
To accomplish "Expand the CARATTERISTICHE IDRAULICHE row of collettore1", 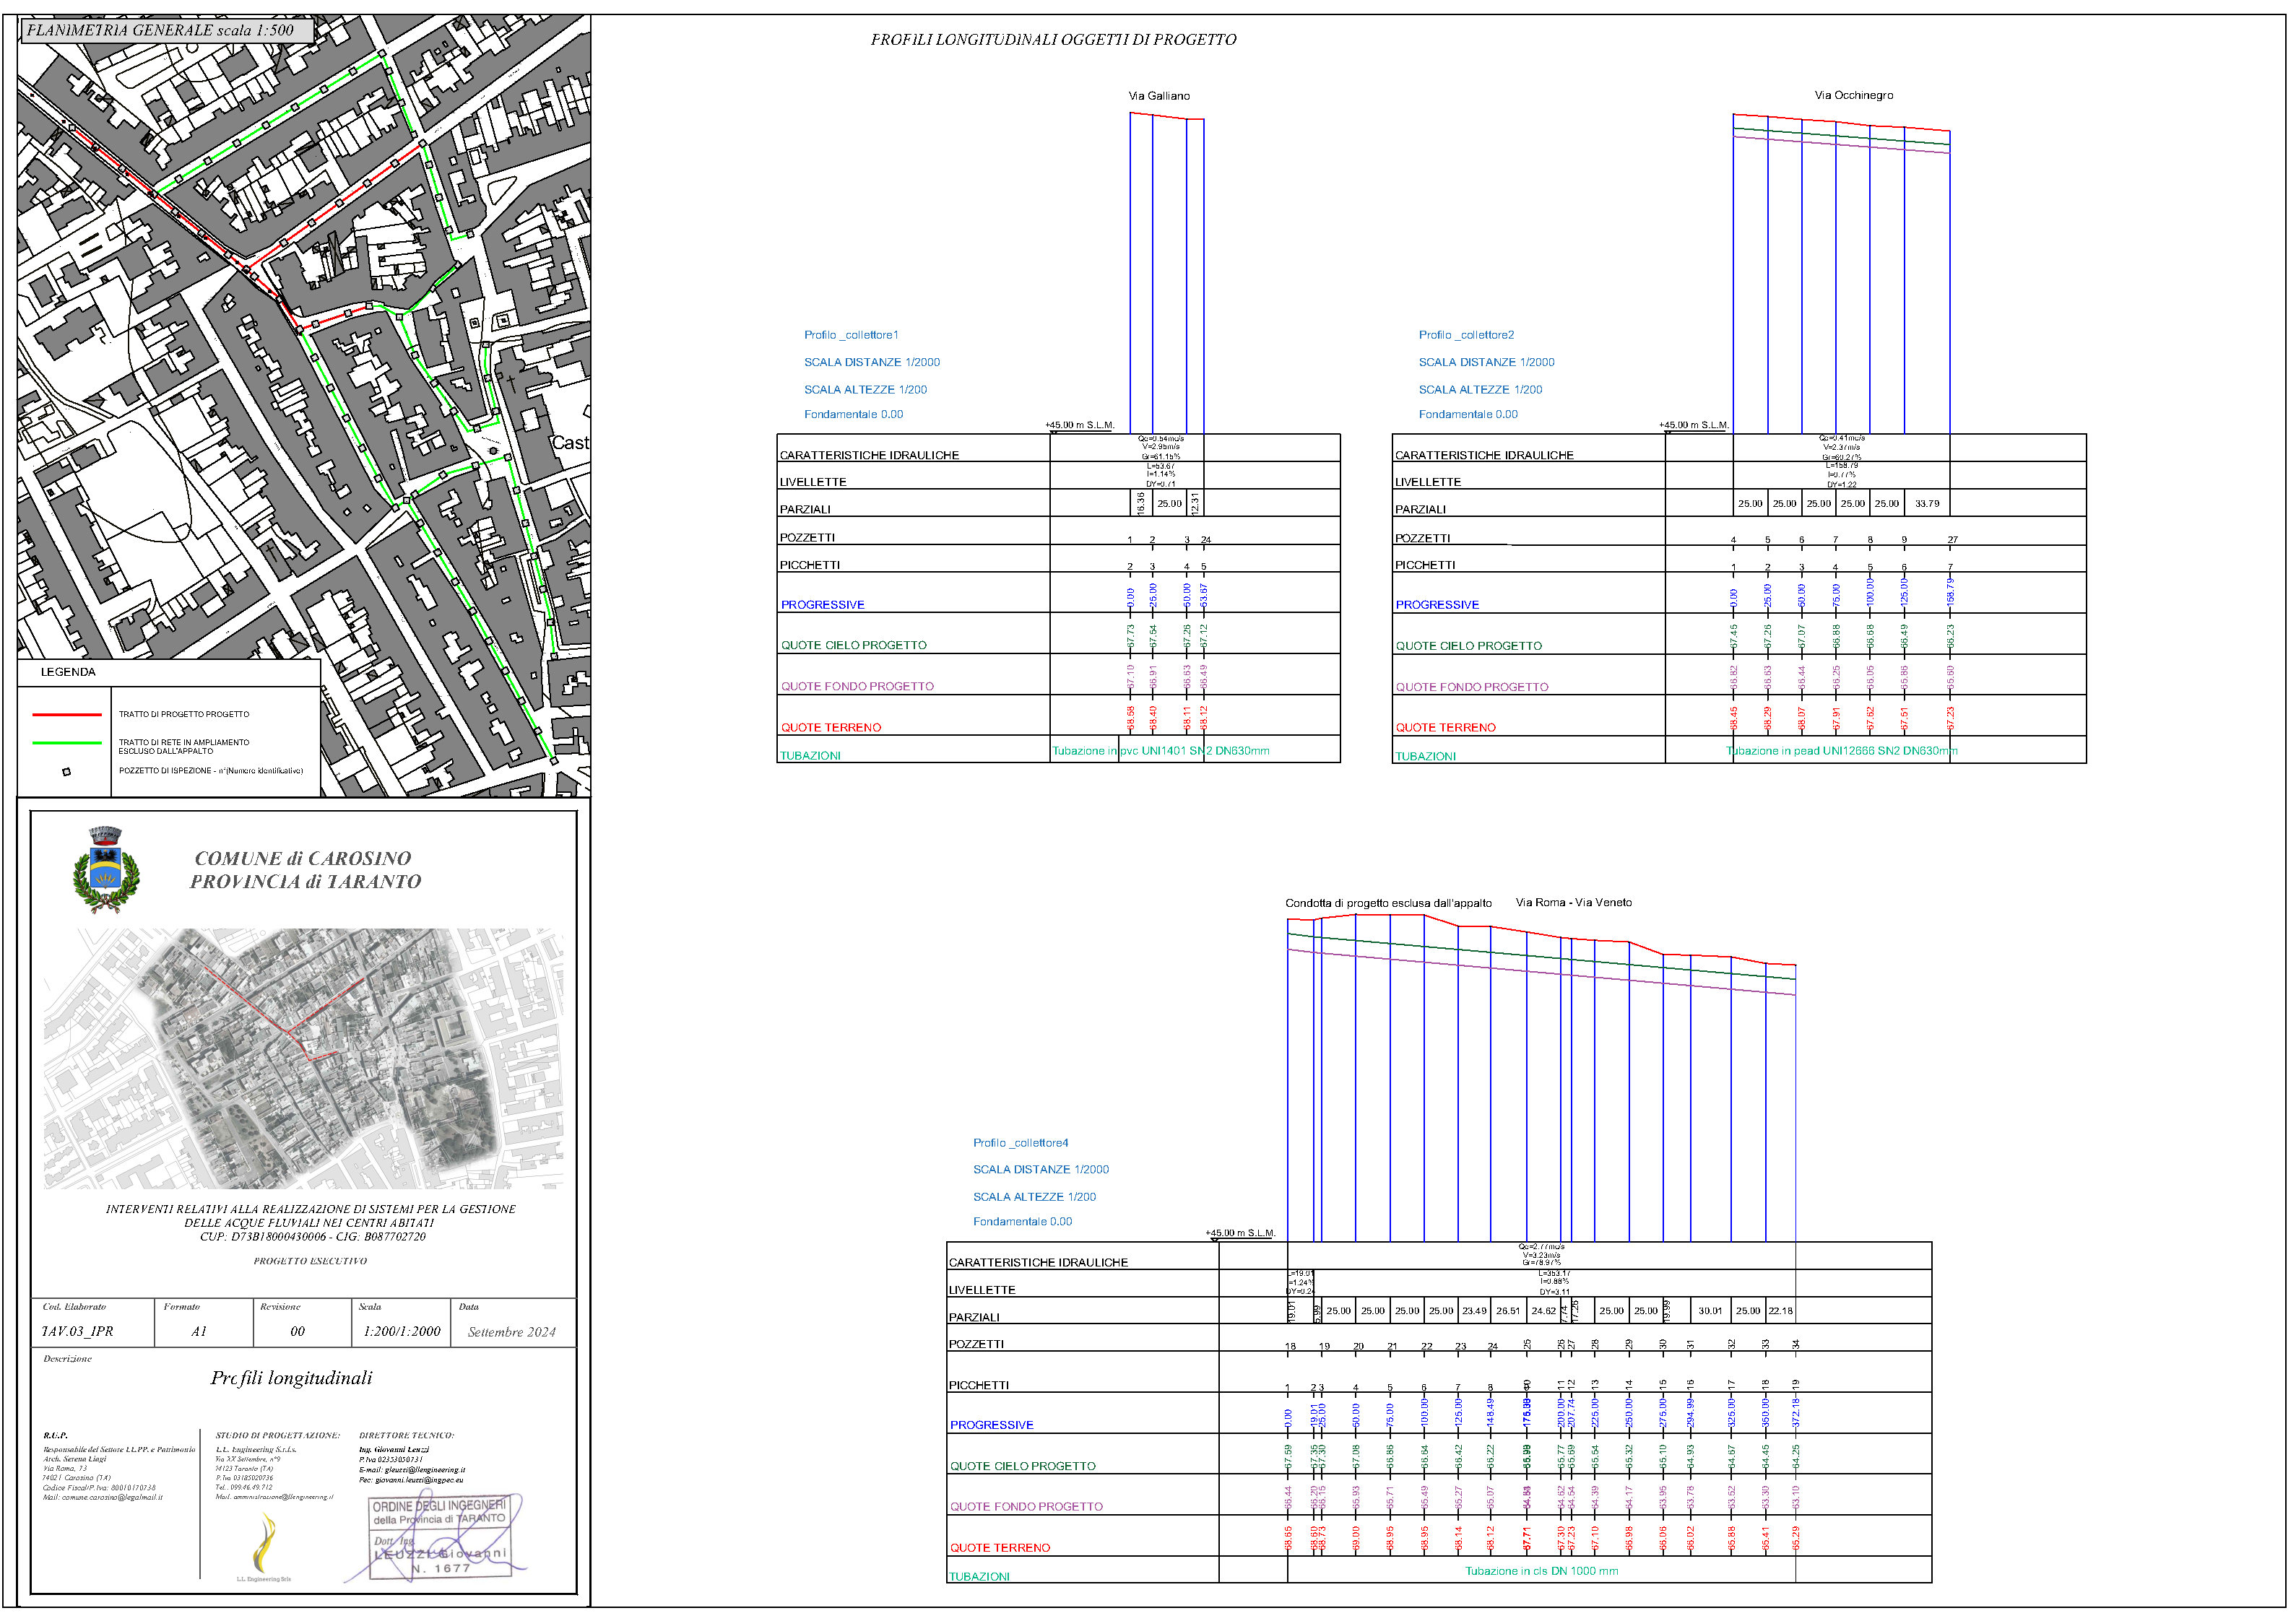I will (868, 454).
